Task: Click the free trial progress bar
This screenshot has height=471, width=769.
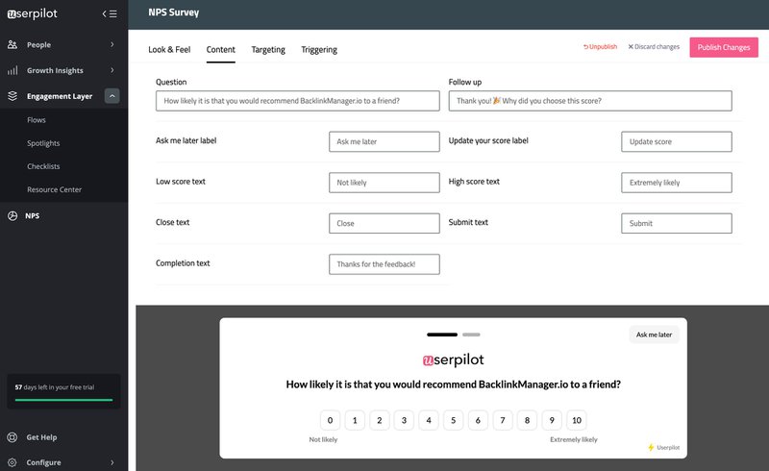Action: coord(63,399)
